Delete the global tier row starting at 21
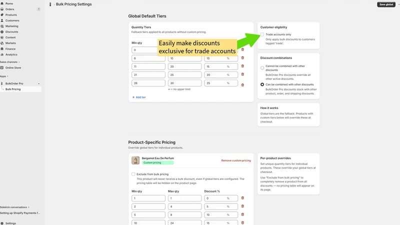This screenshot has height=225, width=400. click(242, 74)
